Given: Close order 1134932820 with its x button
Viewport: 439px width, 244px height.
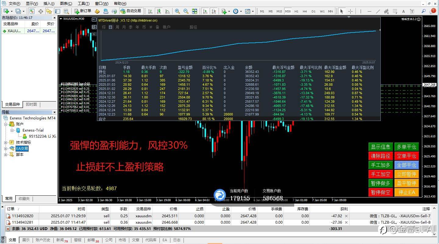Looking at the screenshot, I should (346, 216).
